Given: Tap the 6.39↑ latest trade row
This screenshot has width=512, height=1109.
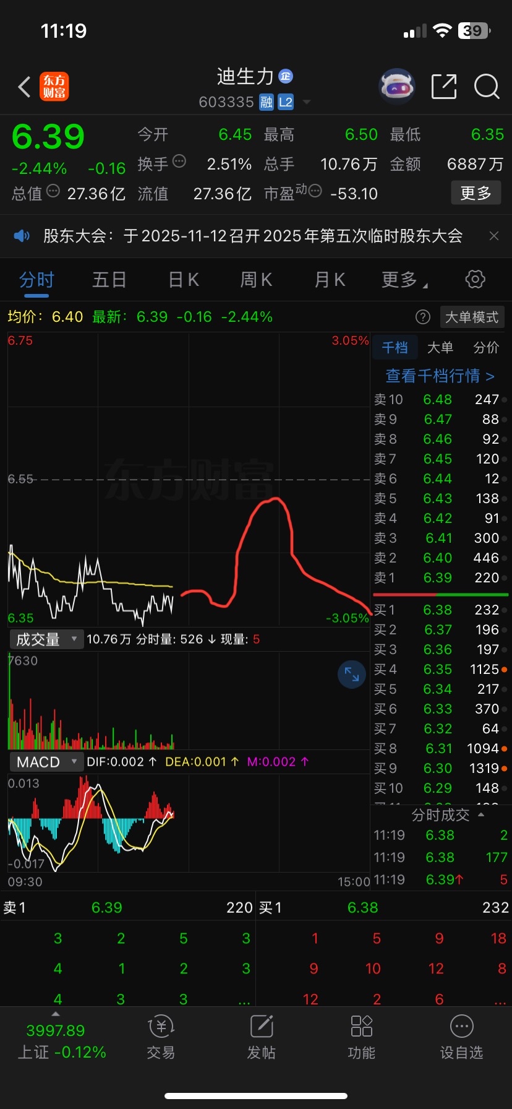Looking at the screenshot, I should pyautogui.click(x=440, y=880).
